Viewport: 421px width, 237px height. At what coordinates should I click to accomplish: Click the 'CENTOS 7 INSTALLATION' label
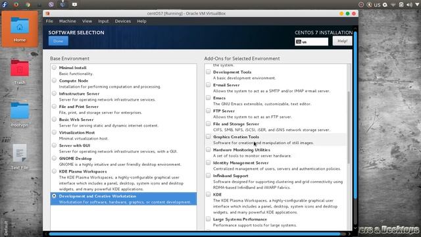pyautogui.click(x=324, y=32)
